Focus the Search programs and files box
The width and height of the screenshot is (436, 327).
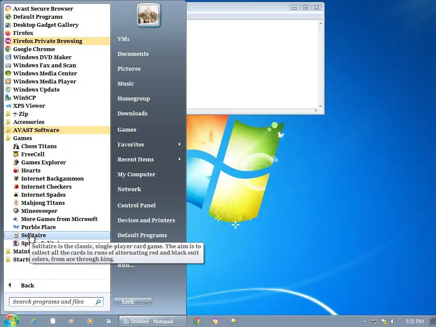click(56, 302)
